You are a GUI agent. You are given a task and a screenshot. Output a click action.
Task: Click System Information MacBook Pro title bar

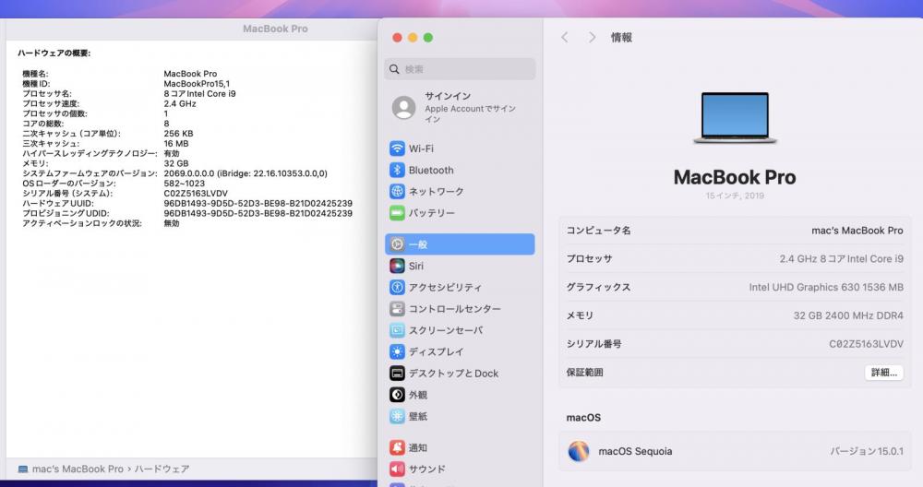275,29
